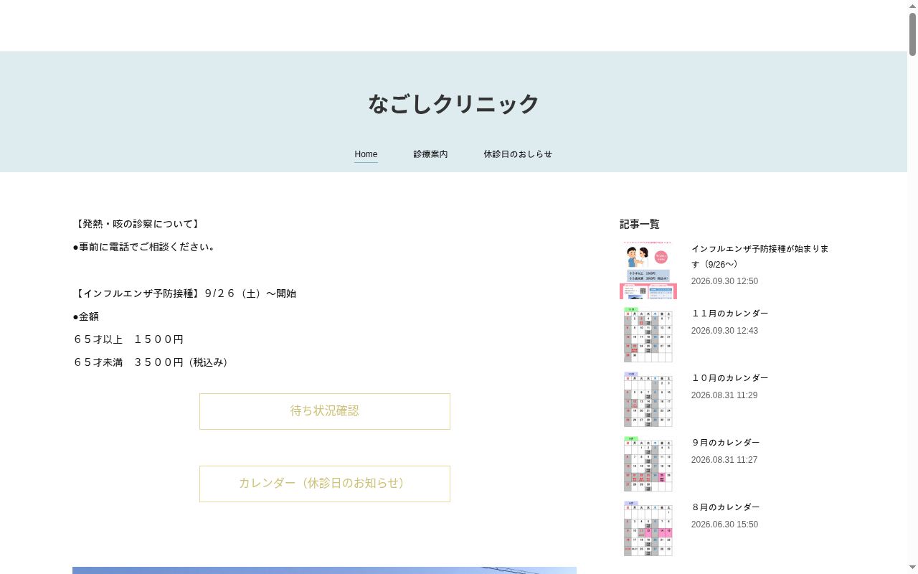
Task: Click the date 2026.08.31 11:29
Action: click(724, 395)
